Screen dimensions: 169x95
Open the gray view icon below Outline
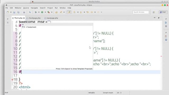166,26
